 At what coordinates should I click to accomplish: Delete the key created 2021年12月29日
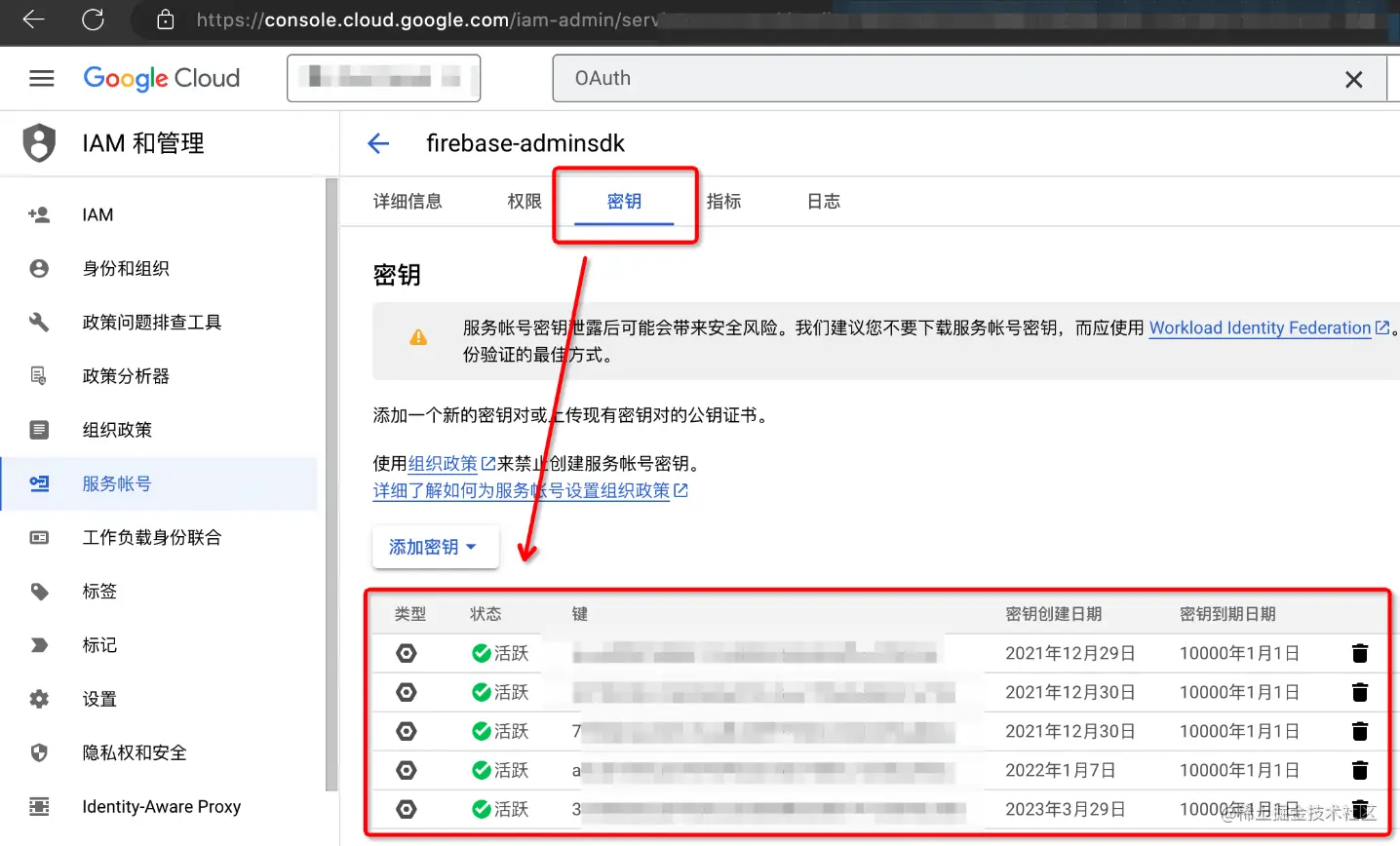(1360, 653)
